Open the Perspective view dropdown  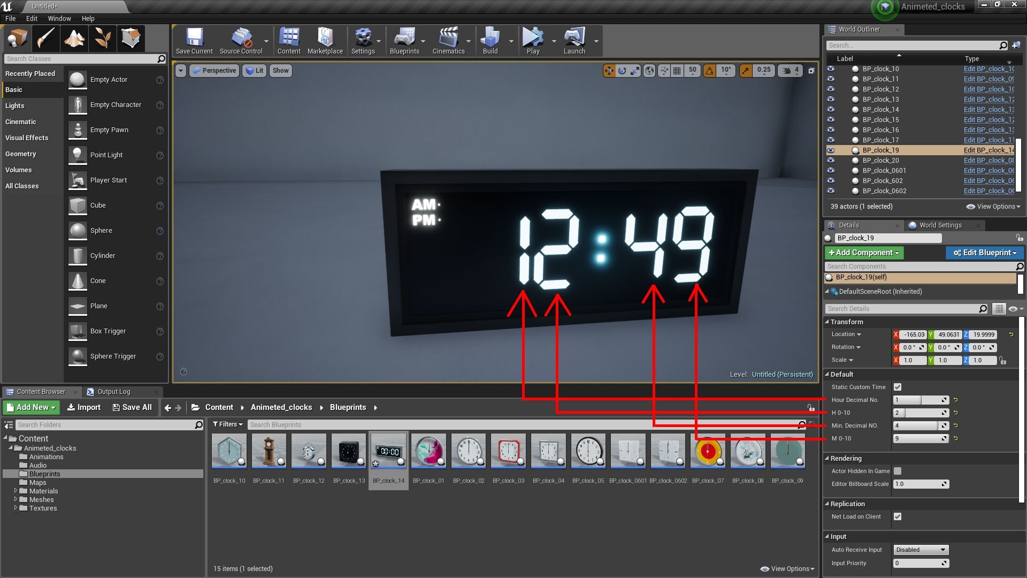point(214,70)
